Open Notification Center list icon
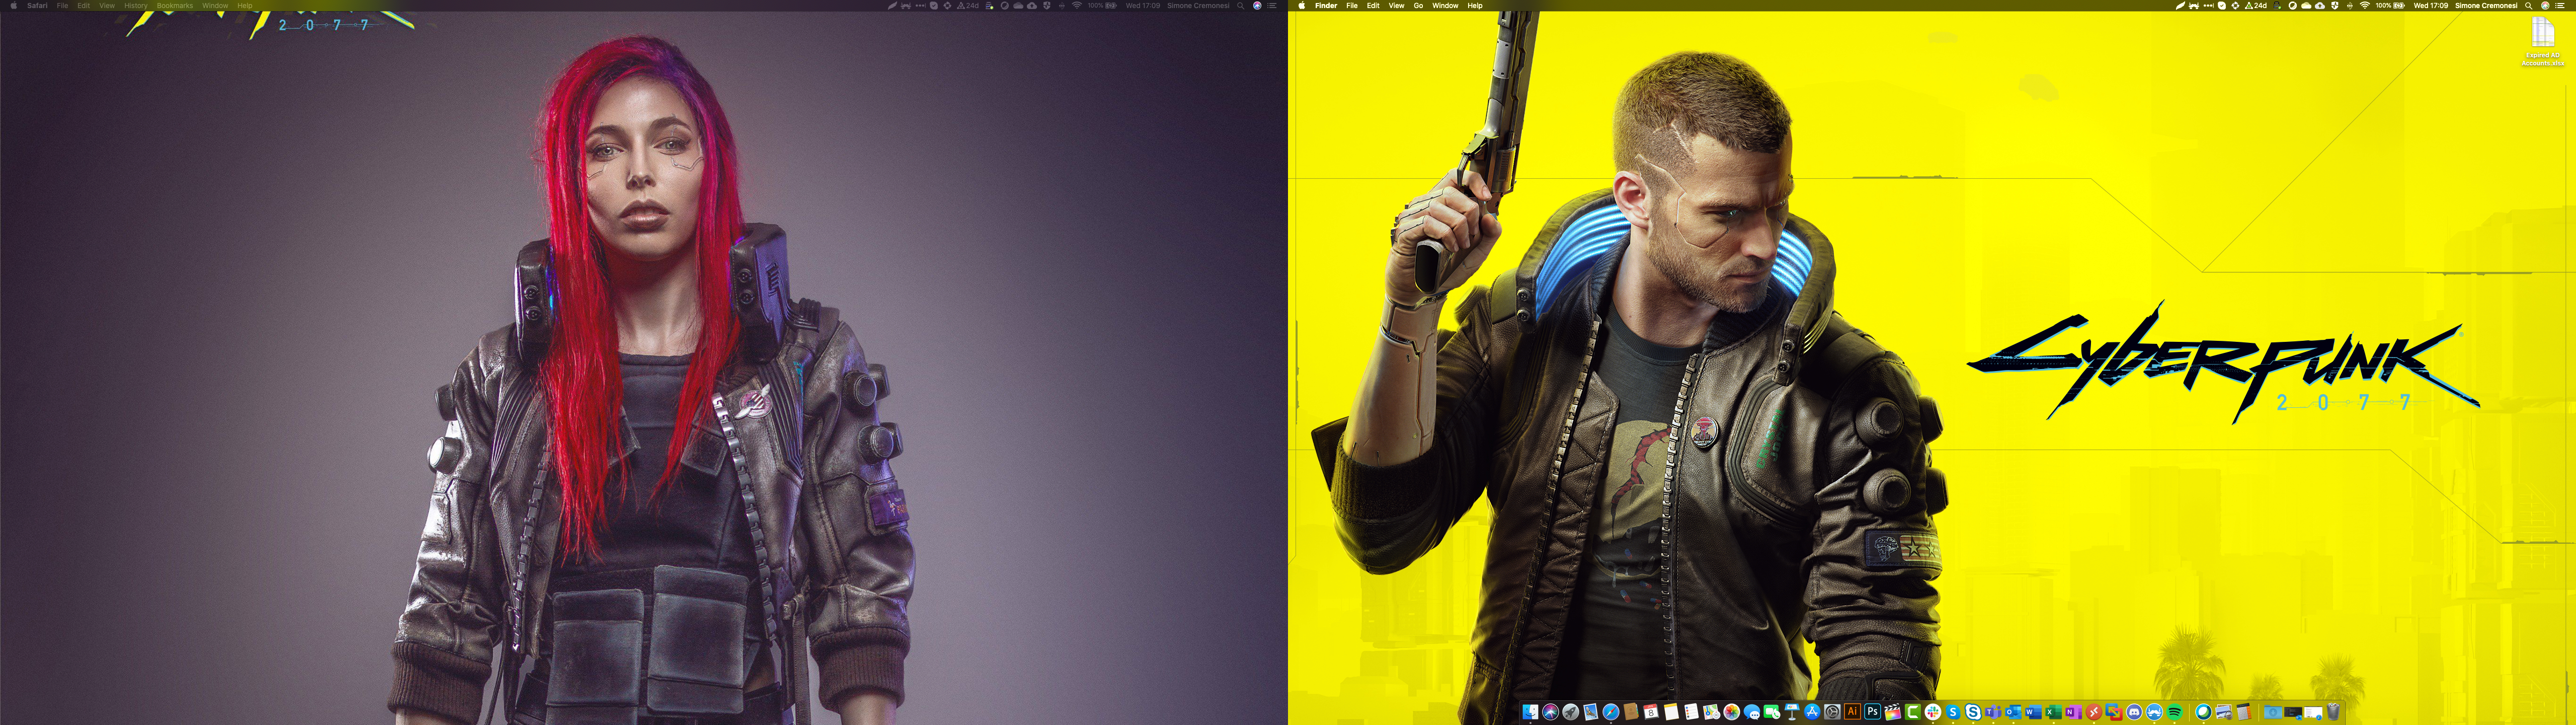Image resolution: width=2576 pixels, height=725 pixels. (2560, 6)
